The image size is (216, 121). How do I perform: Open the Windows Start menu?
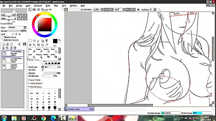point(4,118)
